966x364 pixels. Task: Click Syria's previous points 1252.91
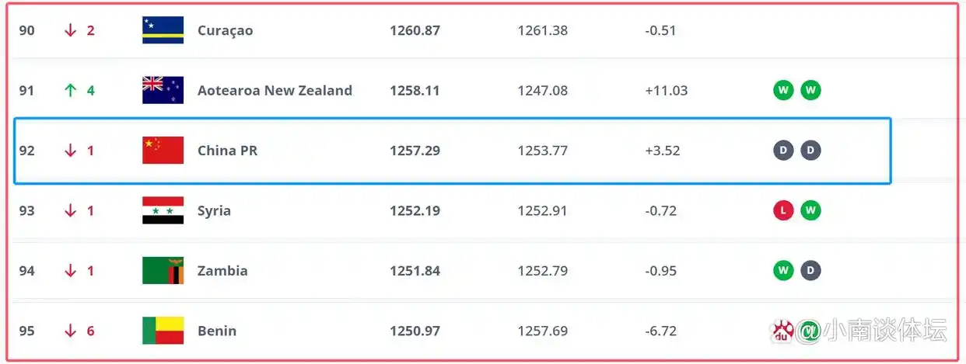[x=542, y=210]
